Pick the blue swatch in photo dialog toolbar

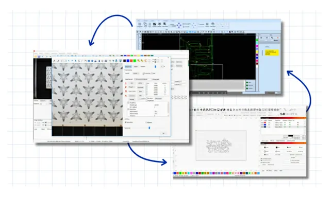[128, 61]
